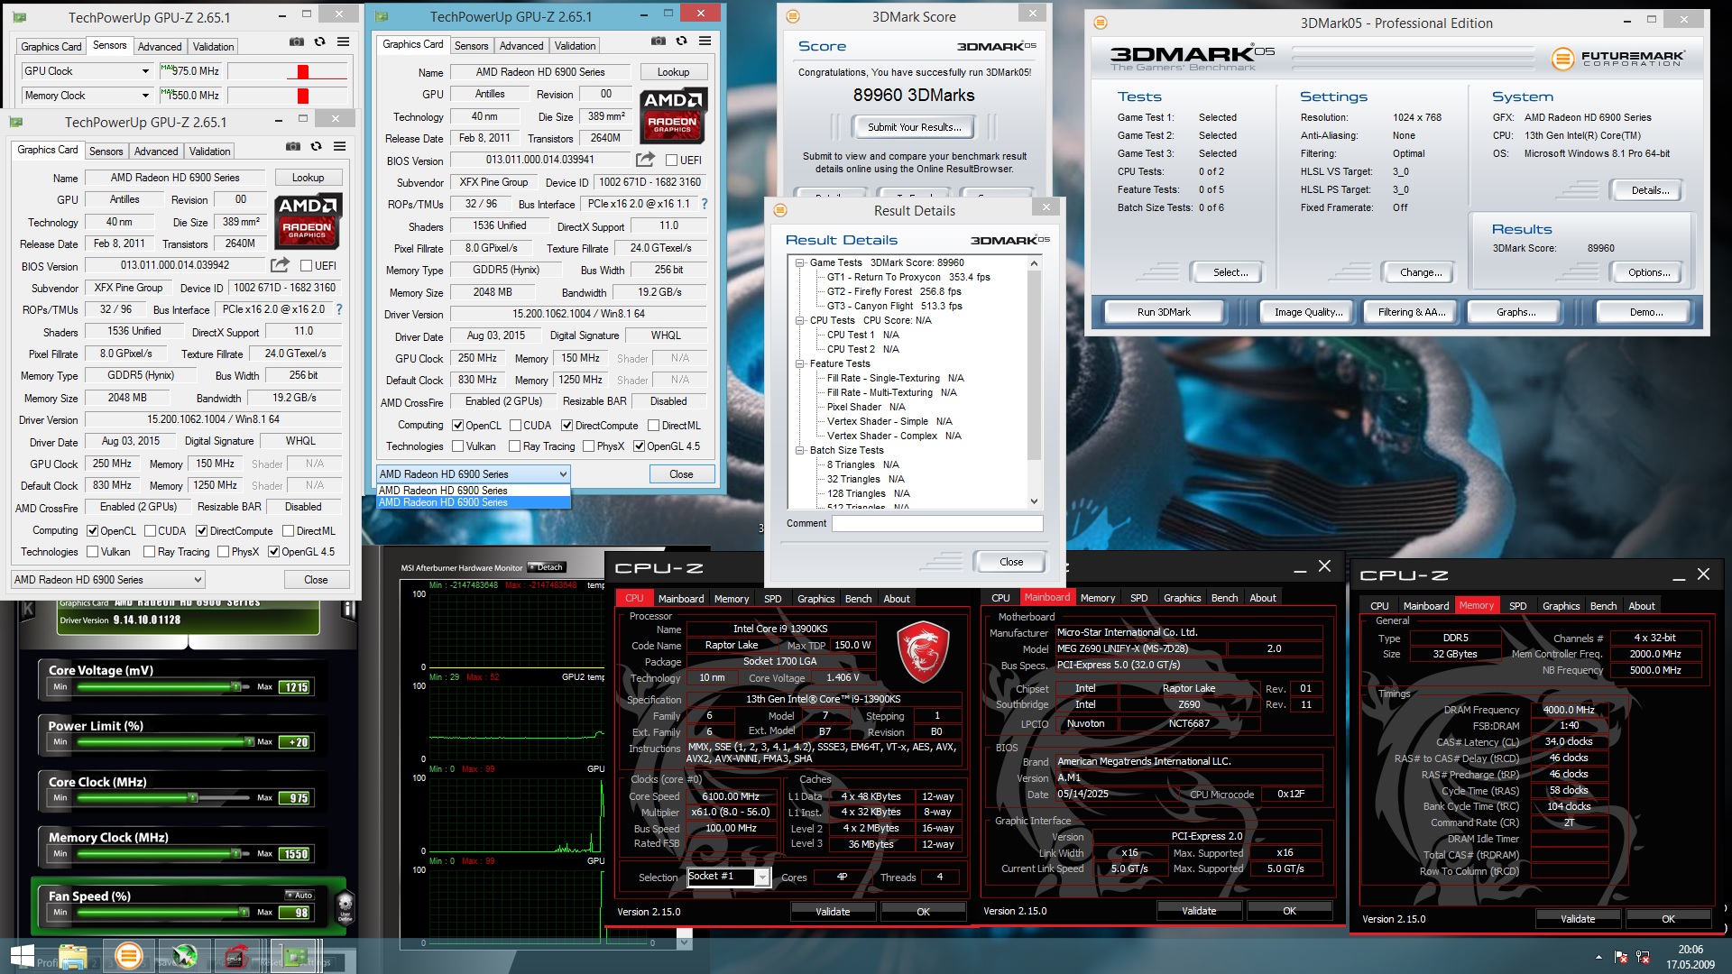Click camera icon in GPU-Z window above Afterburner
This screenshot has width=1732, height=974.
click(292, 147)
